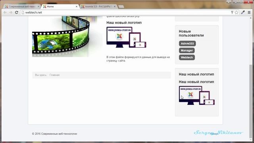Click footer text © 2016 Современные веб-технологии
The image size is (254, 143).
(55, 134)
